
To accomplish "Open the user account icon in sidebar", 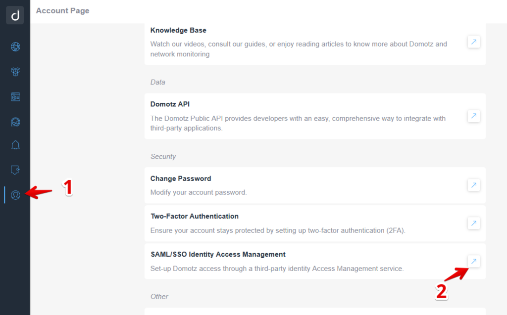I will [x=15, y=195].
